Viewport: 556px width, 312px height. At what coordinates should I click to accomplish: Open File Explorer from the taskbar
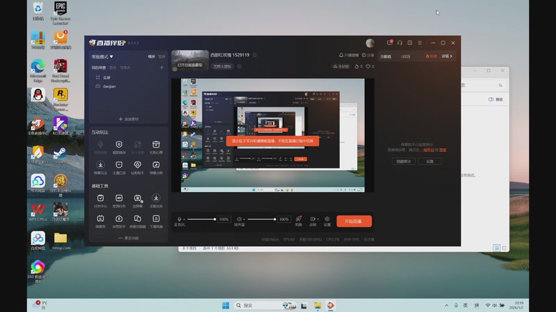point(318,306)
